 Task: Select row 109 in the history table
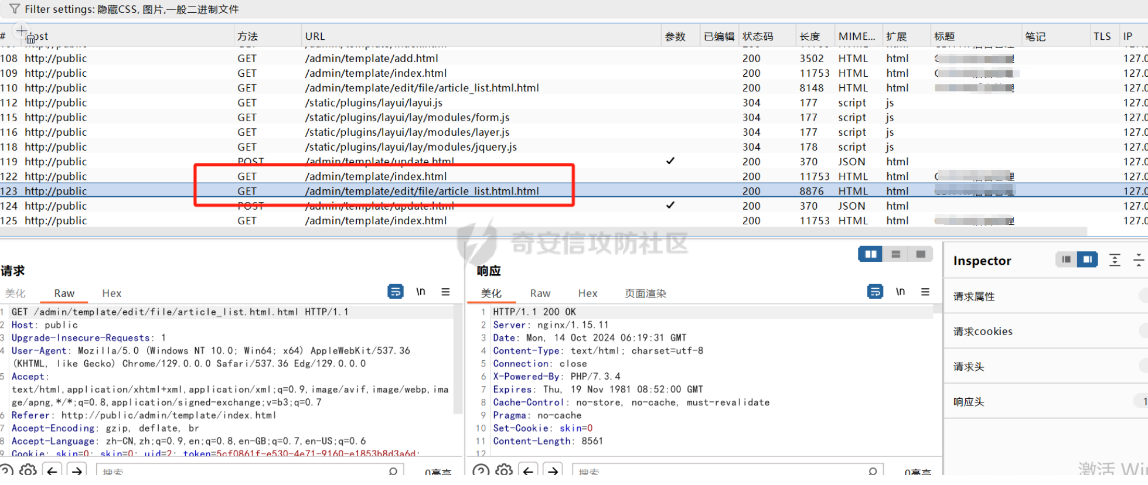tap(574, 73)
